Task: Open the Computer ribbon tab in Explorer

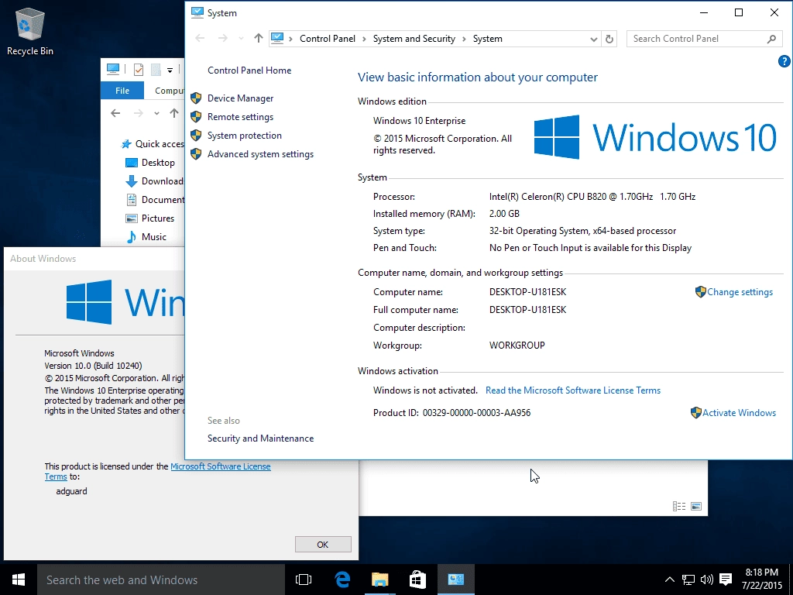Action: click(x=170, y=91)
